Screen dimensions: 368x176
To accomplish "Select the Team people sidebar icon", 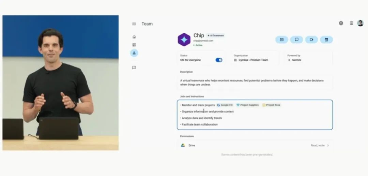I will pyautogui.click(x=134, y=53).
